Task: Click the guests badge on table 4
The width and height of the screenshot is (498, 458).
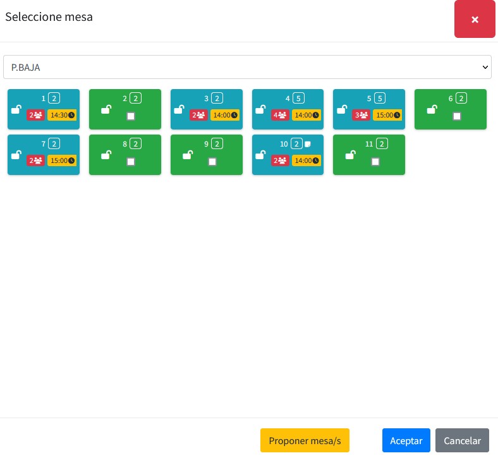Action: 281,115
